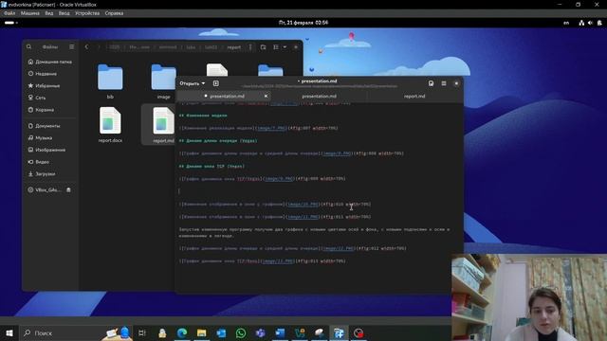This screenshot has height=341, width=607.
Task: Open the network status icon in GNOME panel
Action: [581, 23]
